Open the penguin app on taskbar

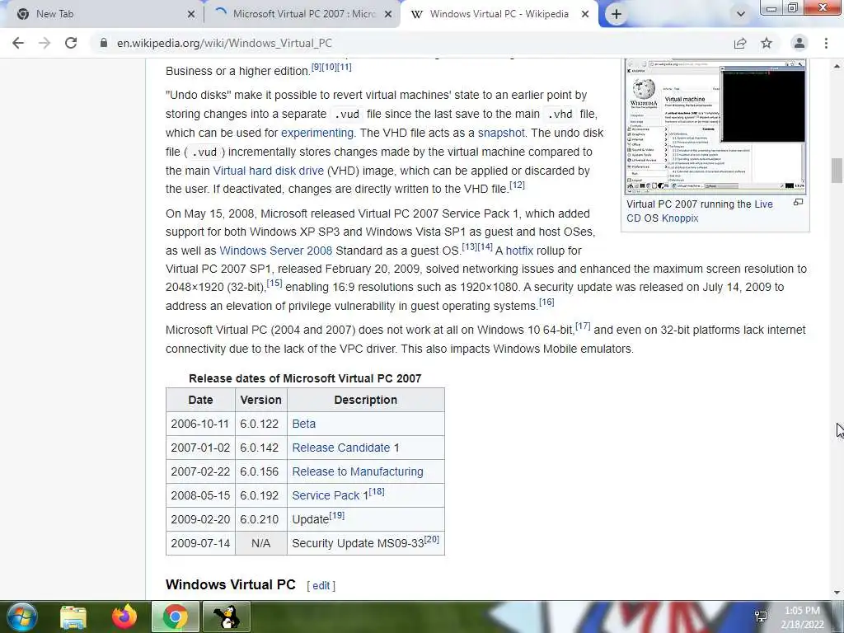pos(226,617)
